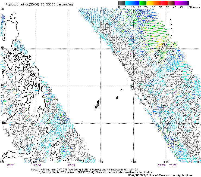
Task: Click the magenta-purple 40-50 knots color band
Action: (182, 3)
